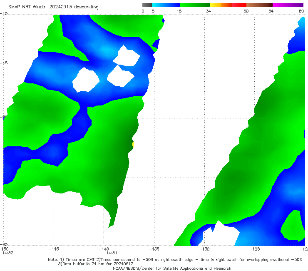Click the NOAA/NESDIS credit line

[172, 268]
